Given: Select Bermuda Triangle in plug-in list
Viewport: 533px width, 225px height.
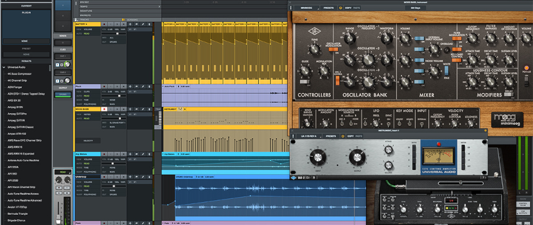Looking at the screenshot, I should 17,213.
